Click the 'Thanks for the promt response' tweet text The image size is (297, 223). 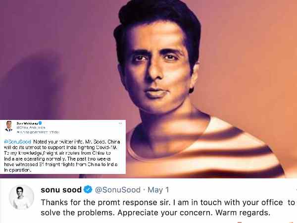168,208
